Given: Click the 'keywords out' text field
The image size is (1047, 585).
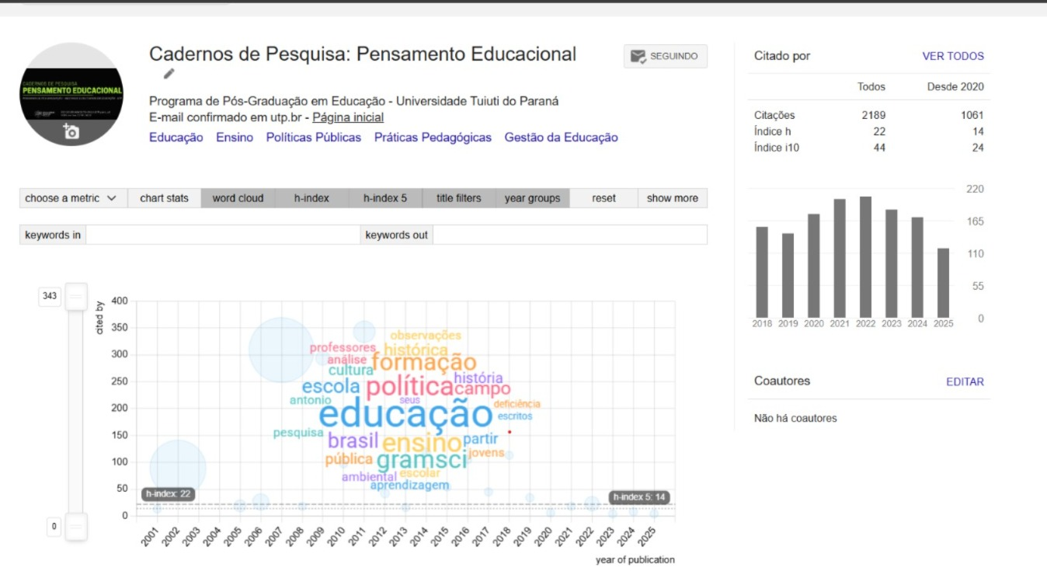Looking at the screenshot, I should [569, 235].
